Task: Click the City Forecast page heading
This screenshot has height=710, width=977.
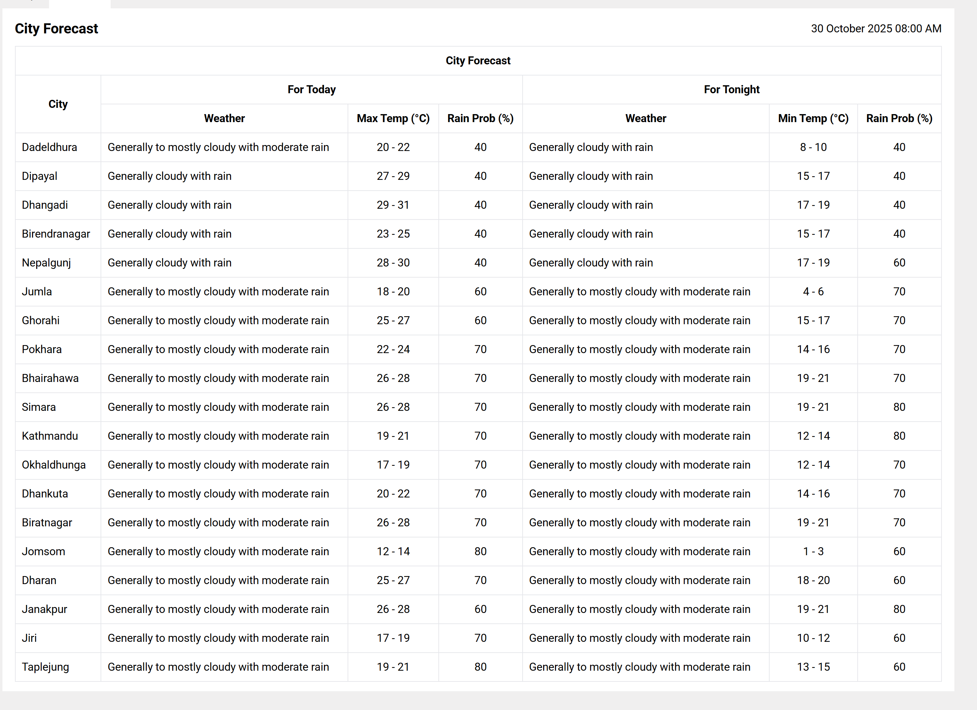Action: [x=56, y=29]
